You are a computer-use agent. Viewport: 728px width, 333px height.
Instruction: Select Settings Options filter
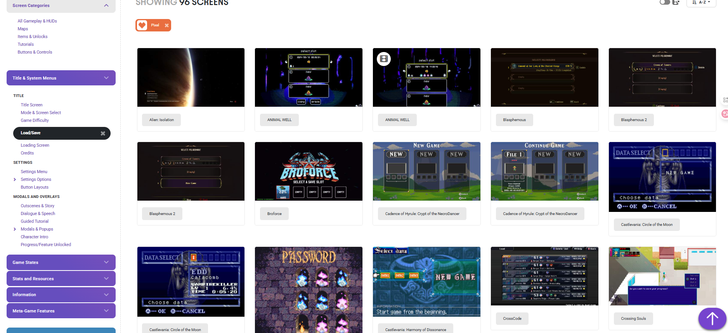(x=36, y=179)
